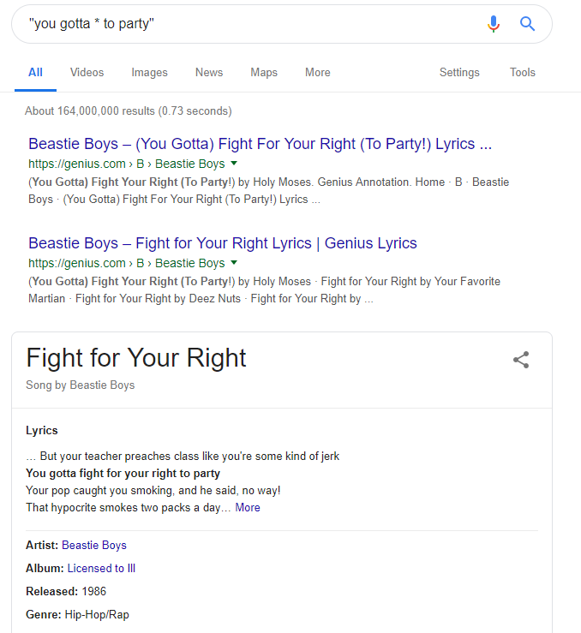
Task: Focus the search query input field
Action: click(250, 24)
